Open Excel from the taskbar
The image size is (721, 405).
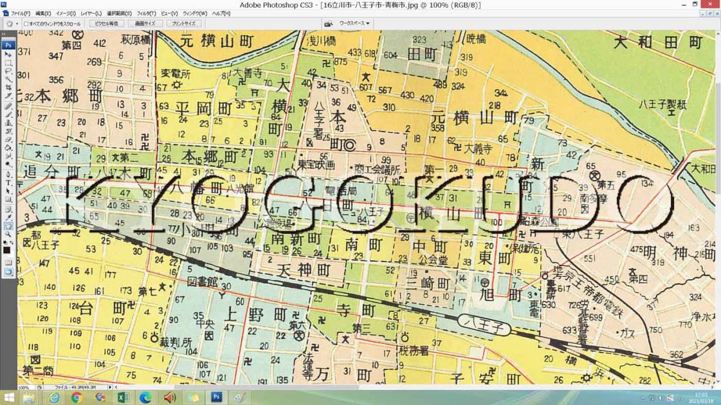pos(123,398)
